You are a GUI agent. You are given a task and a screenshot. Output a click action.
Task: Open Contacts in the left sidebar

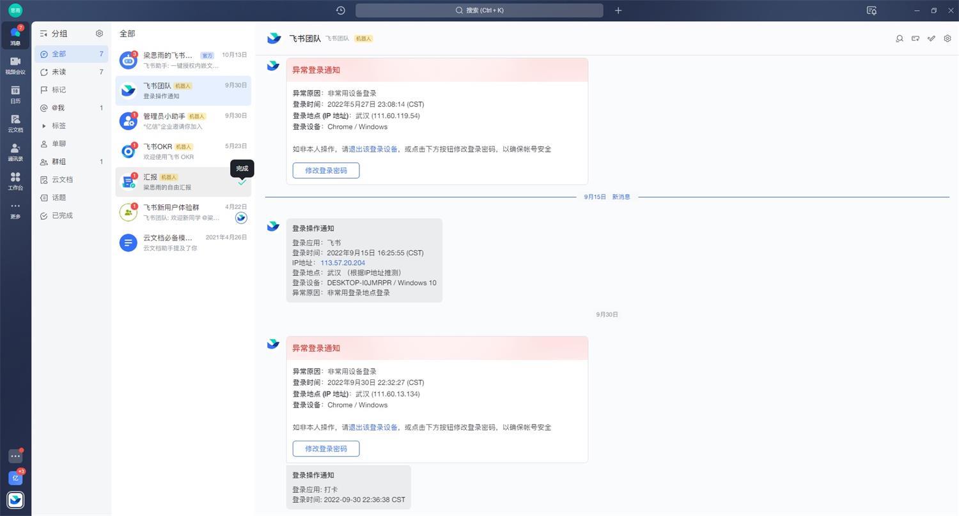[15, 152]
